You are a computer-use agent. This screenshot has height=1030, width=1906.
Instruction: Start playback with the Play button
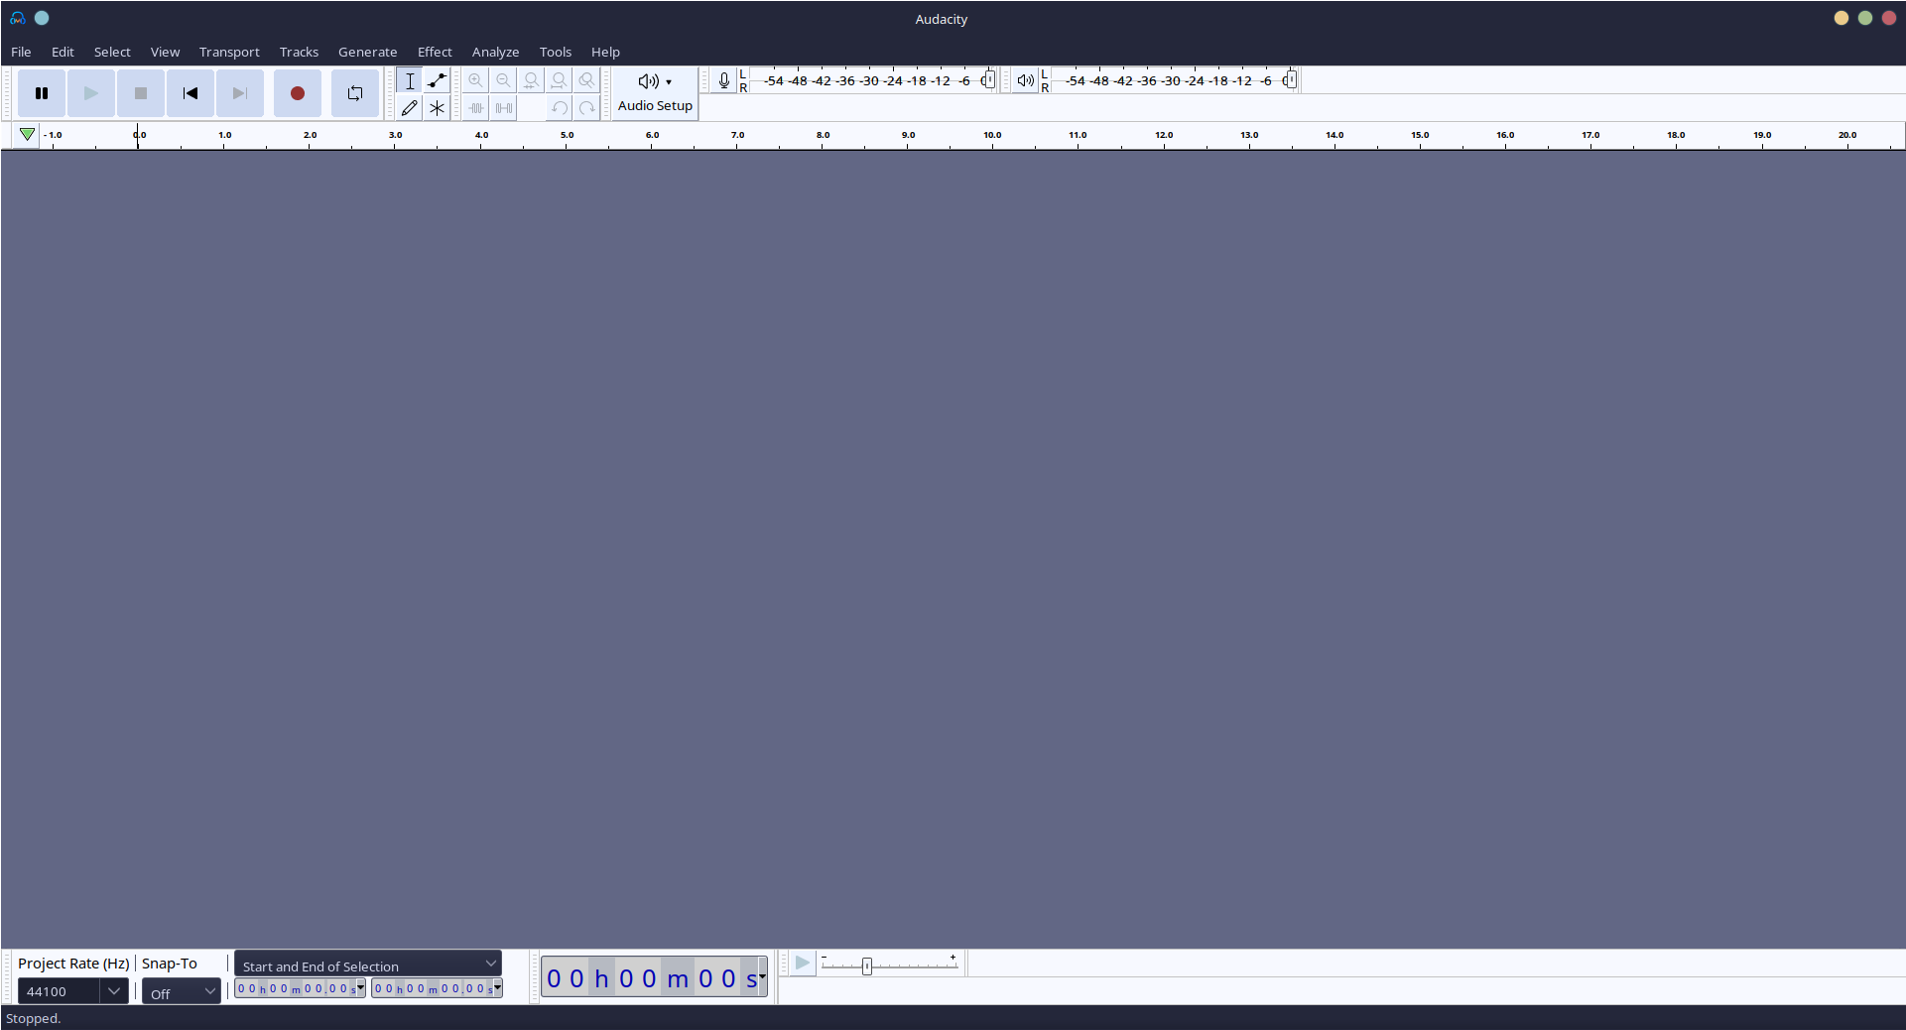[91, 93]
